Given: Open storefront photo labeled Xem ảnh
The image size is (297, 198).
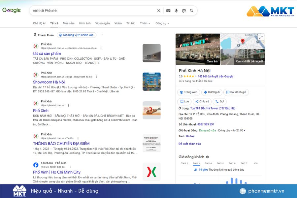Looking at the screenshot, I should 198,49.
